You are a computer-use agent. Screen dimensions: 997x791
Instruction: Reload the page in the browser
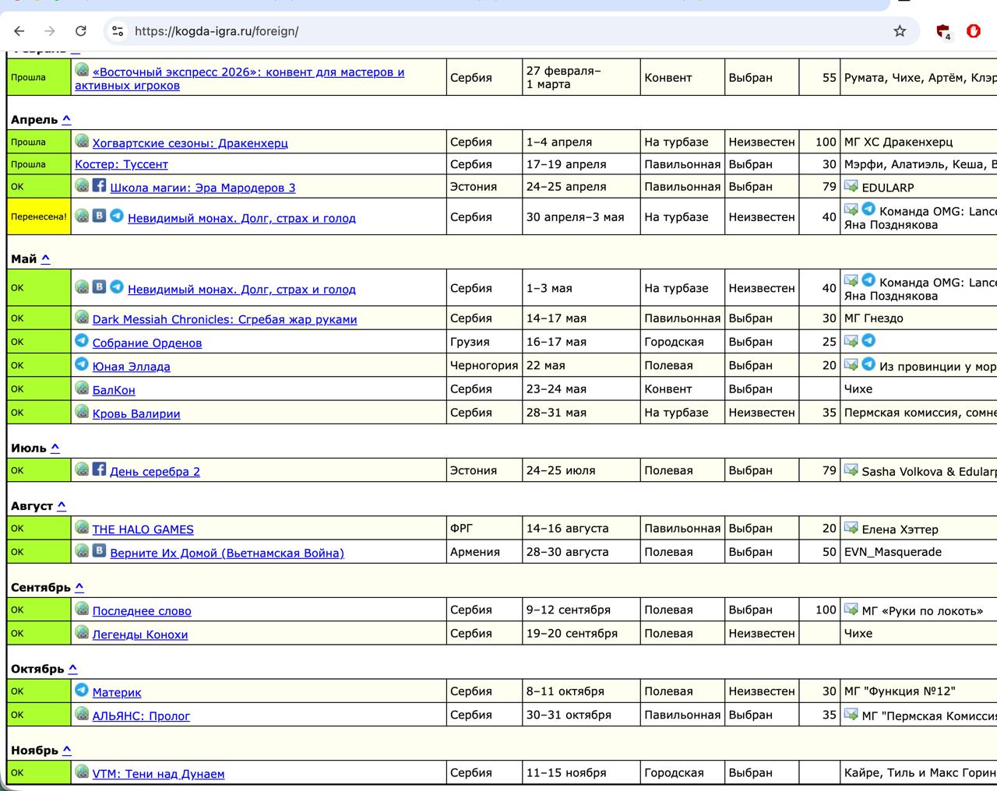pyautogui.click(x=80, y=31)
